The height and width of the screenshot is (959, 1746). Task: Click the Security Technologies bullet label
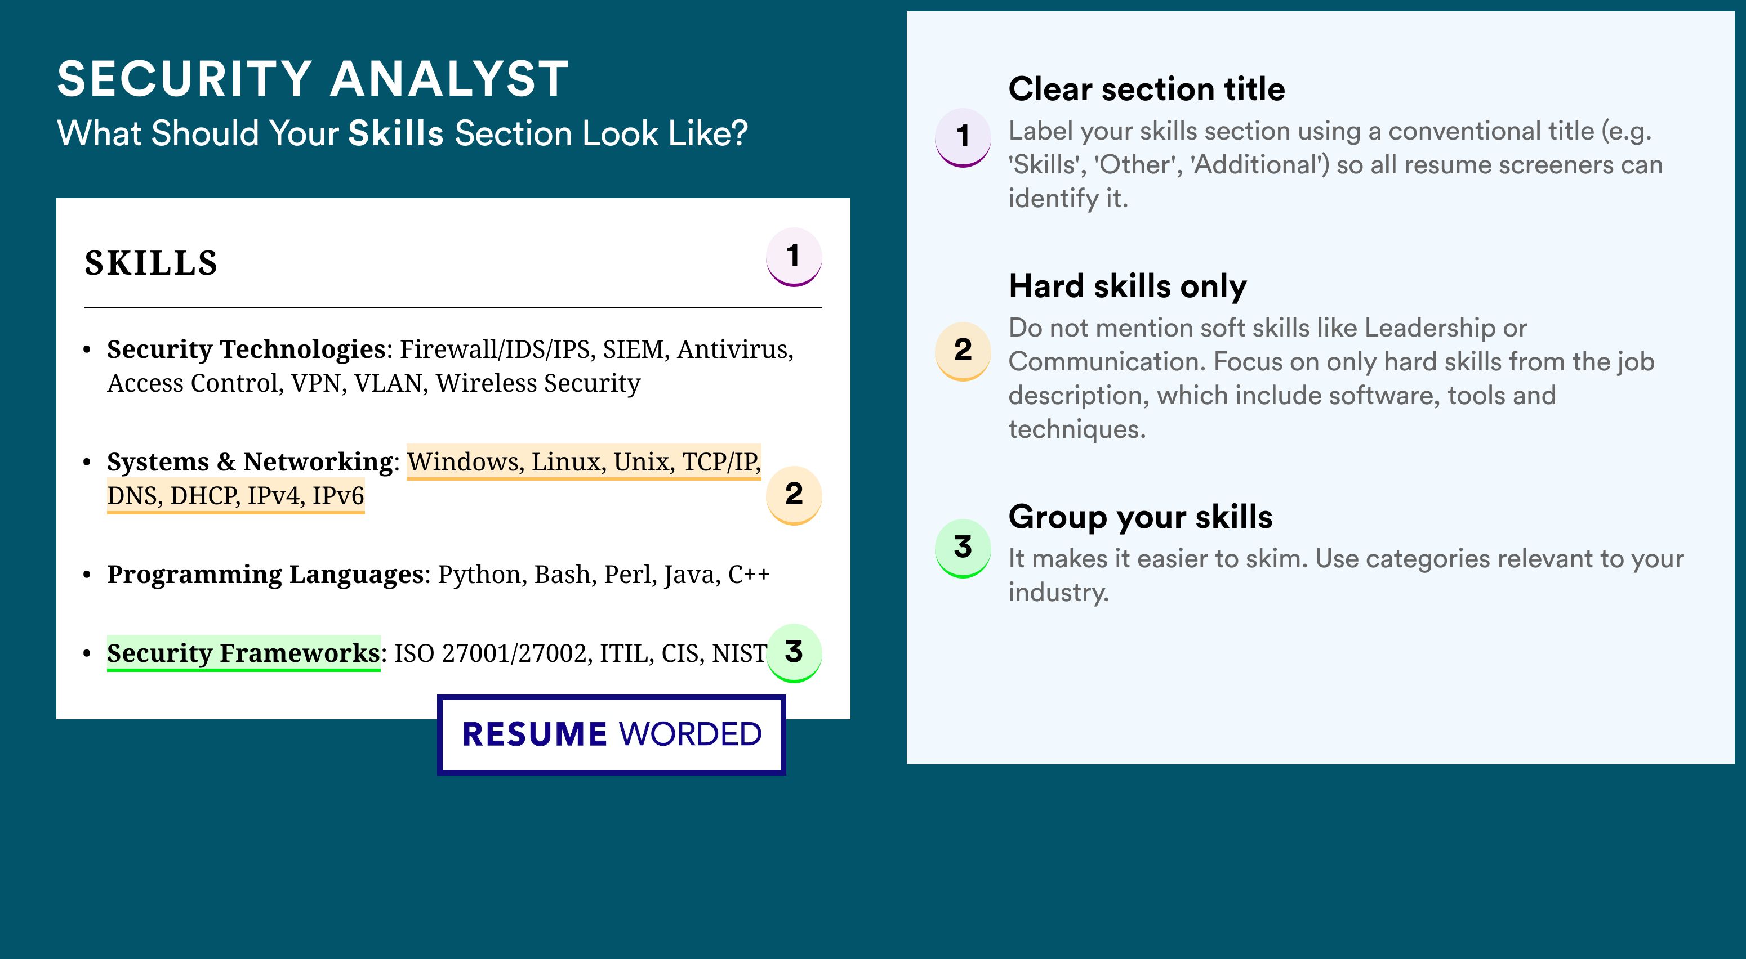coord(246,349)
